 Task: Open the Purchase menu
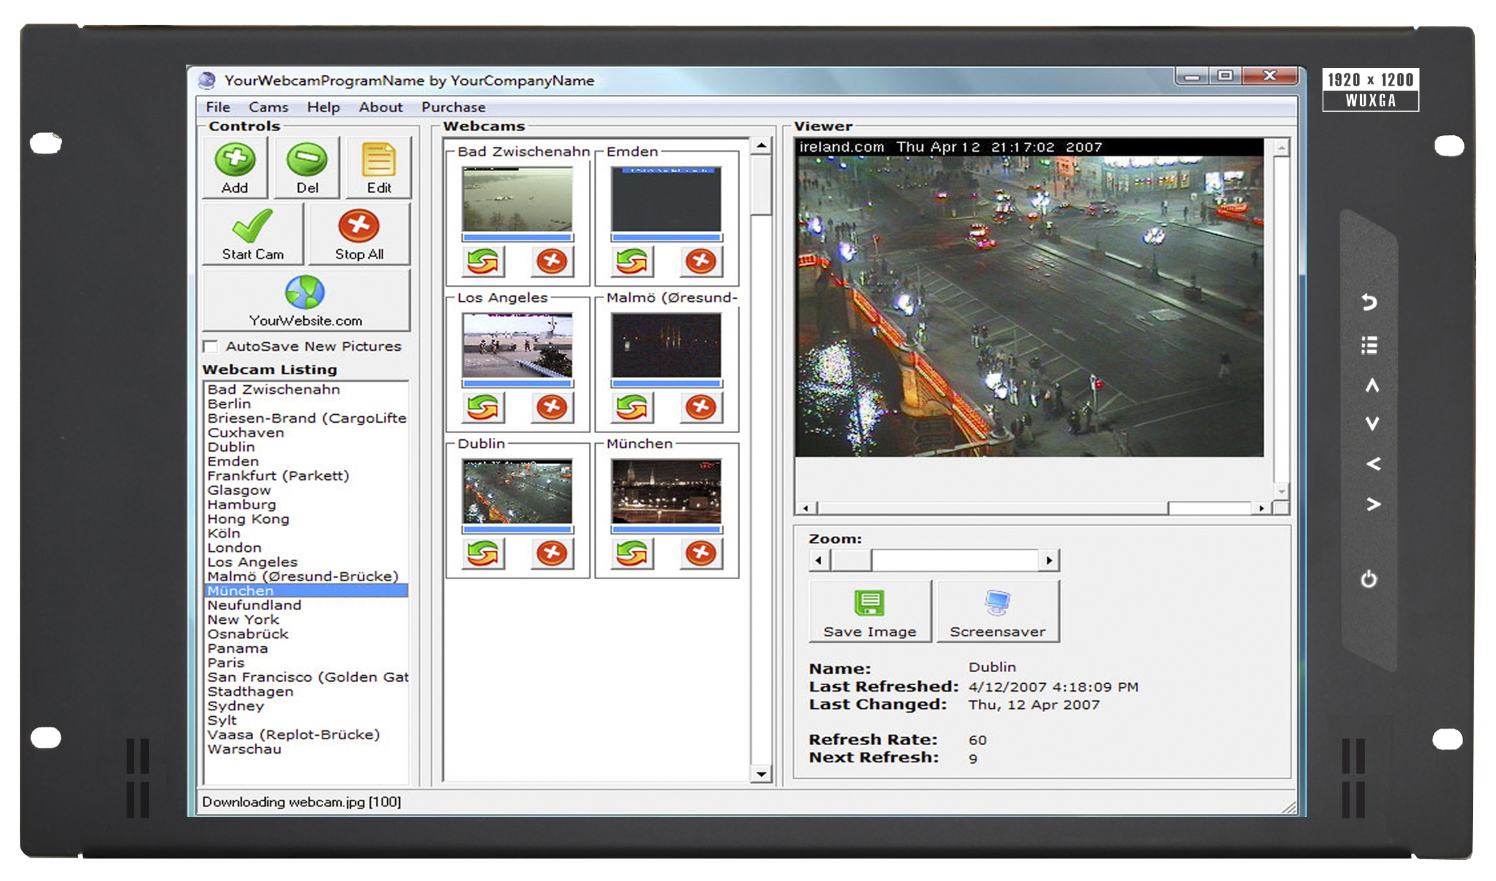tap(453, 107)
